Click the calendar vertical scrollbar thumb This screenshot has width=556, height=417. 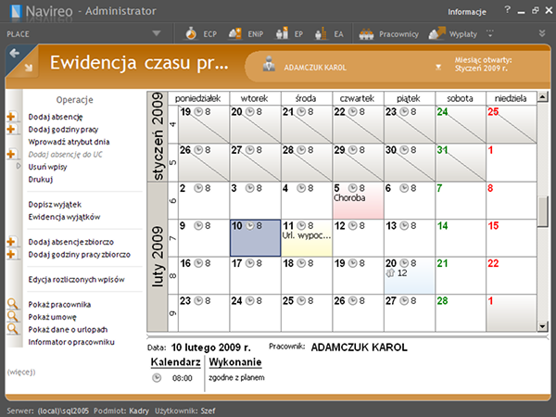point(543,210)
